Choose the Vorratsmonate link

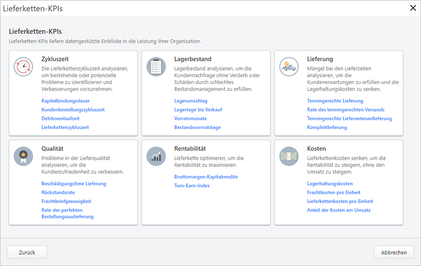[190, 119]
